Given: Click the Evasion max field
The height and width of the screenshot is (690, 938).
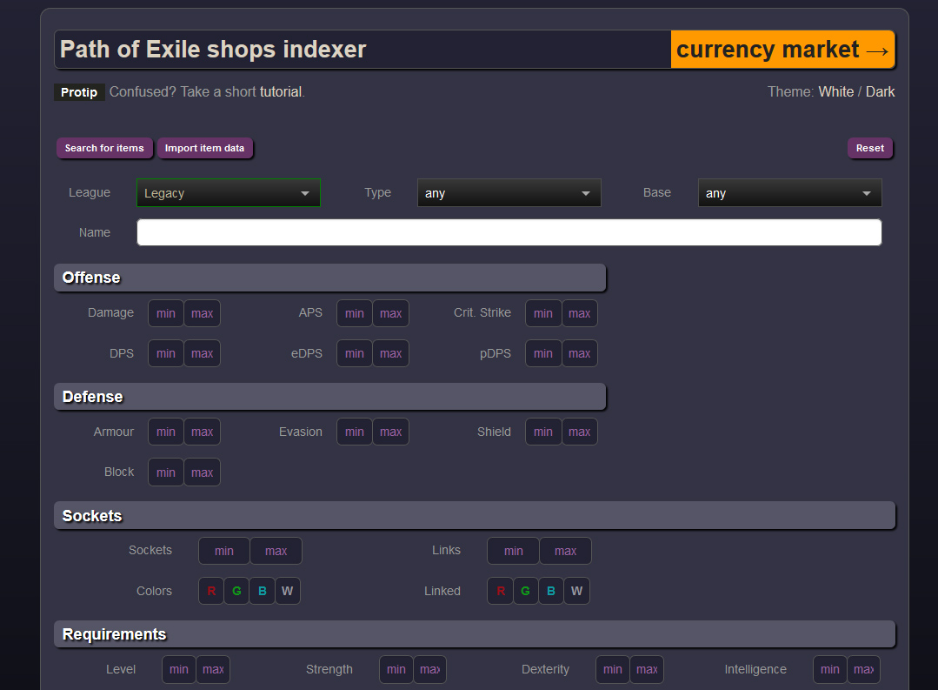Looking at the screenshot, I should point(390,432).
